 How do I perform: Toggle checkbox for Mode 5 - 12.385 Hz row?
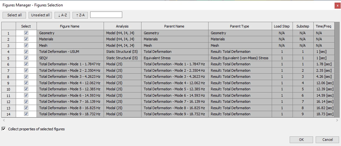pos(26,89)
